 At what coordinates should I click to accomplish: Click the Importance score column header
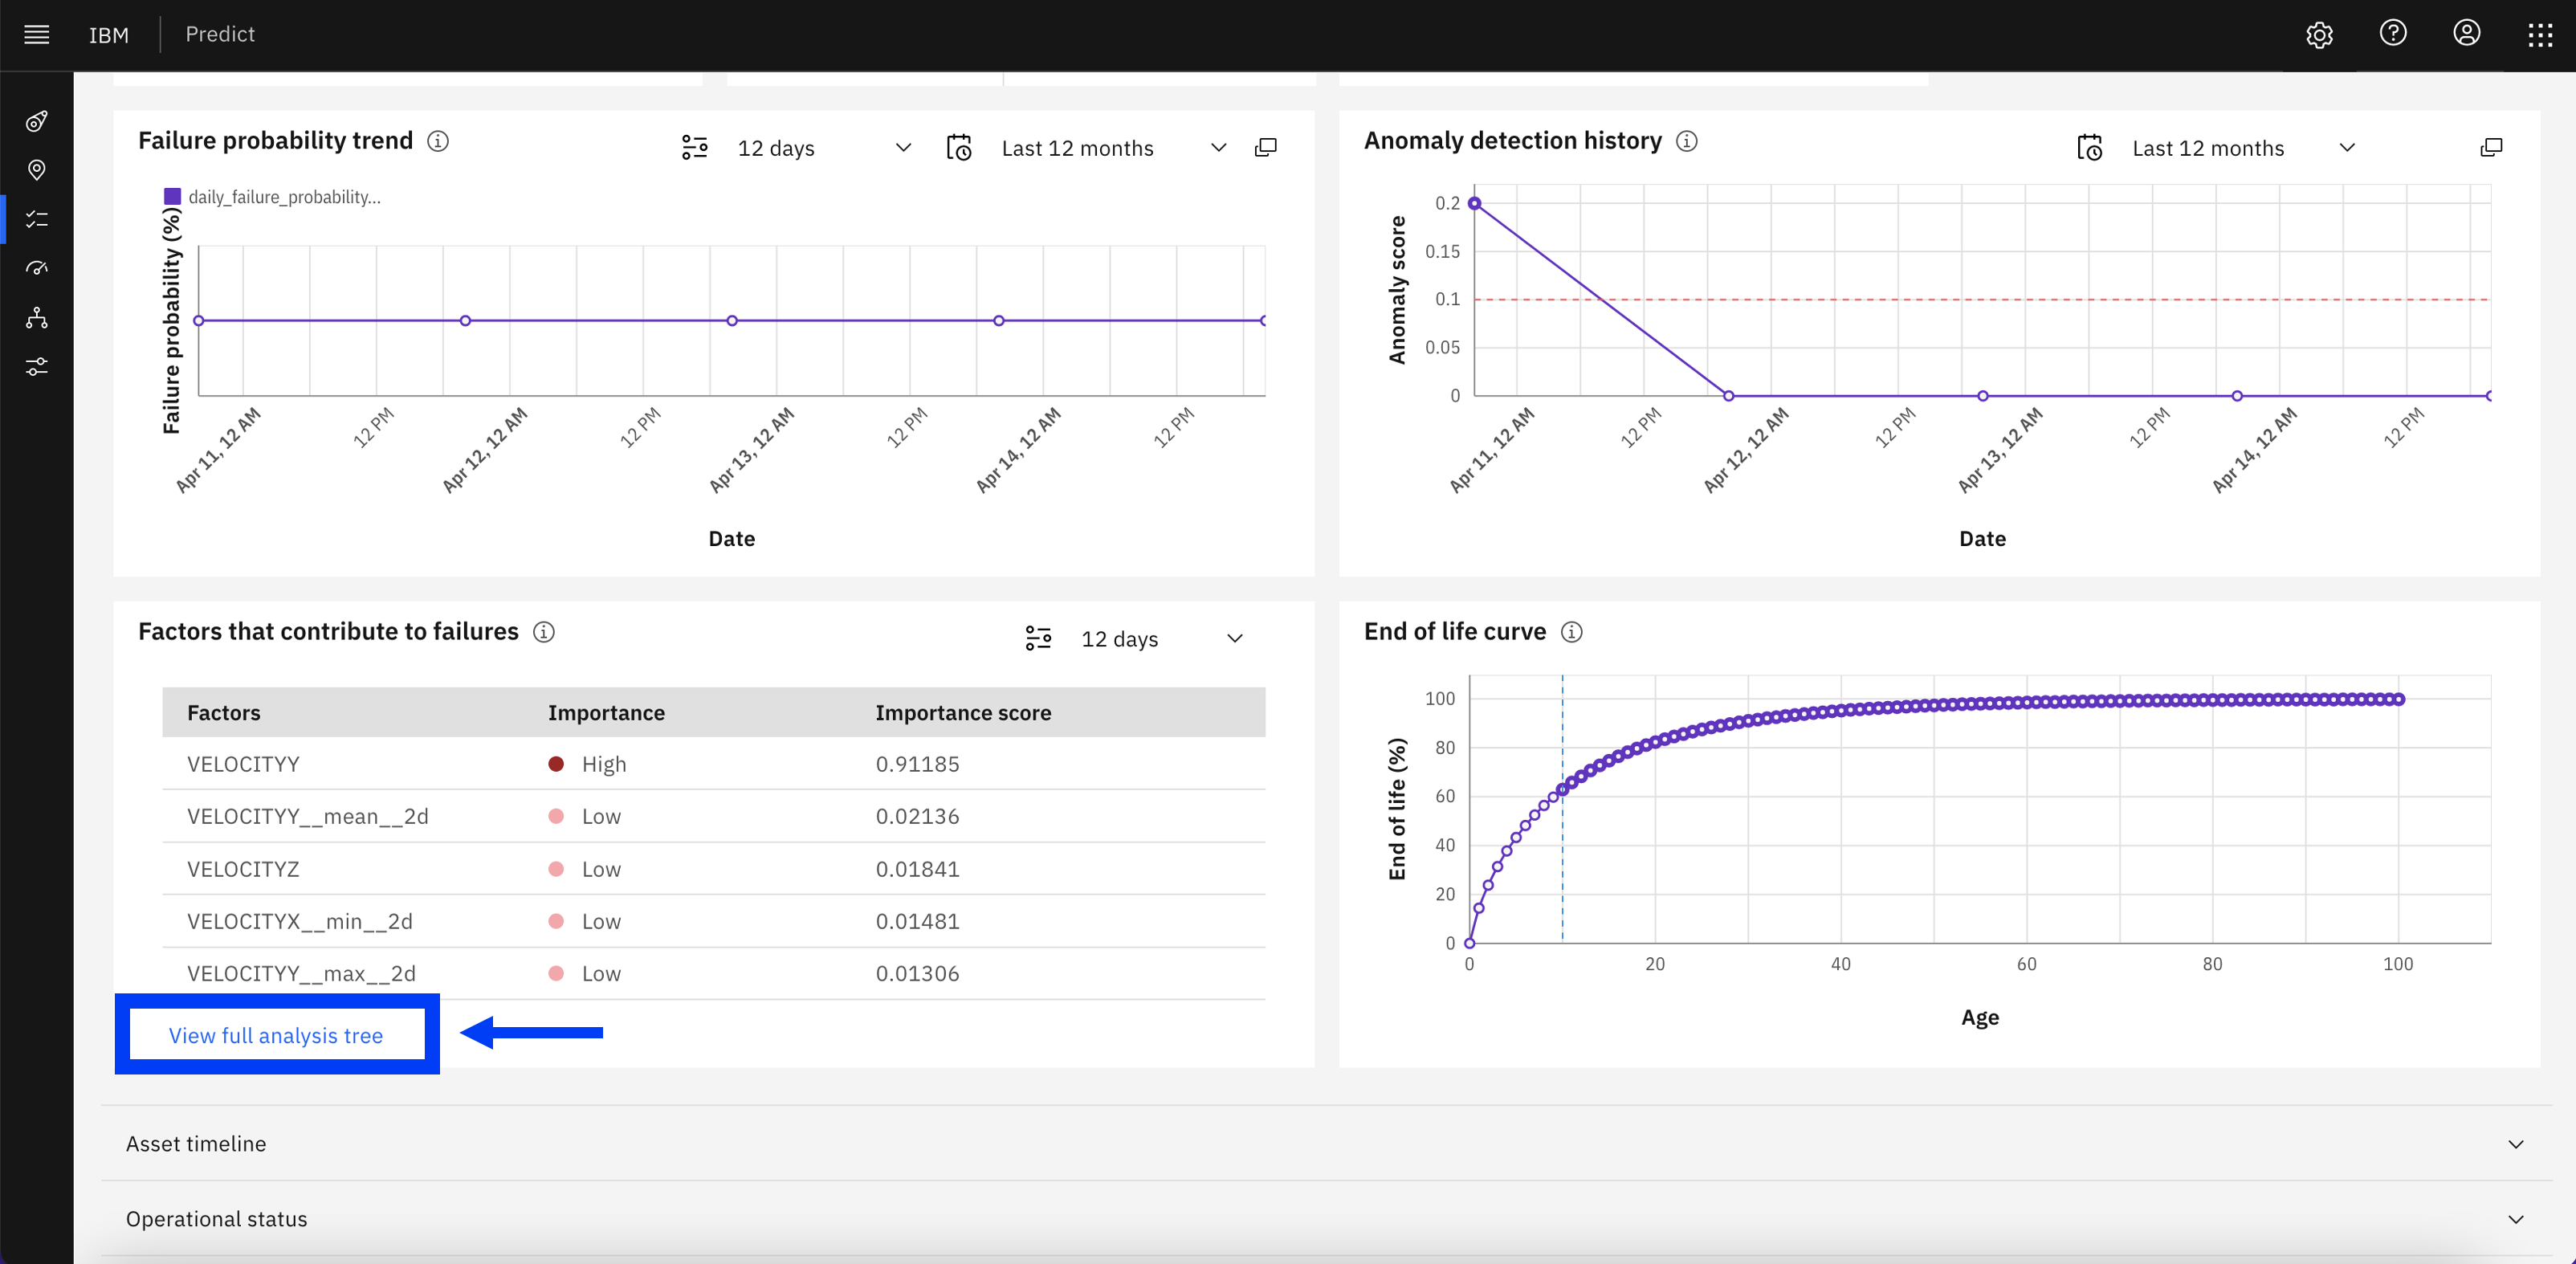coord(963,713)
